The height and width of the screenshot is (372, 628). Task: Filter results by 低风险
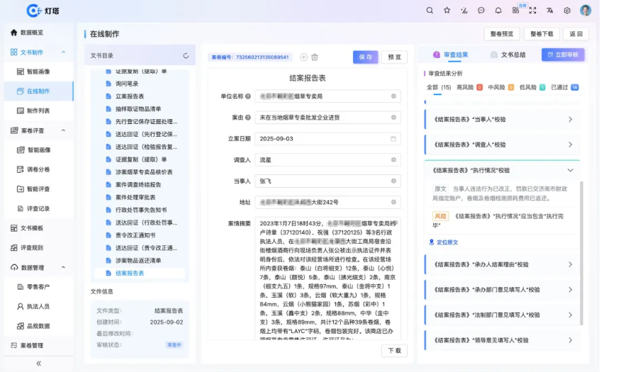click(532, 87)
